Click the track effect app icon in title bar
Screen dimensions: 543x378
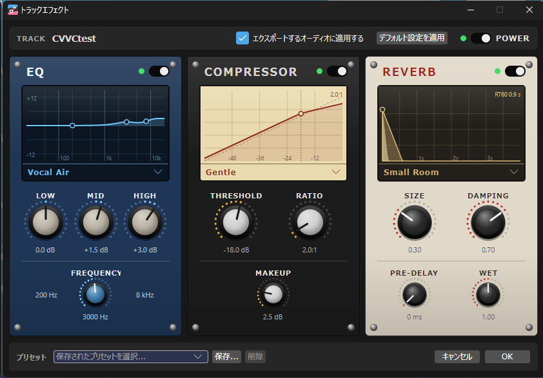[x=13, y=10]
